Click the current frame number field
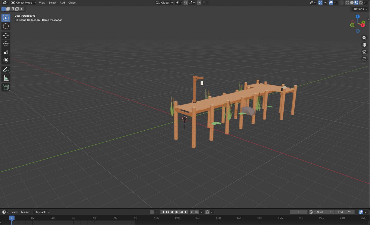370x225 pixels. 299,212
